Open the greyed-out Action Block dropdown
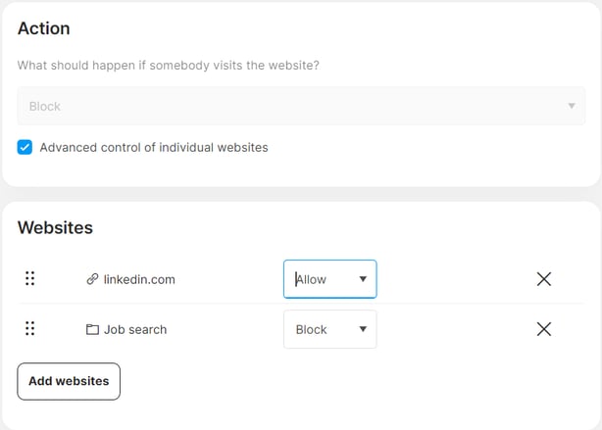Screen dimensions: 602x430 coord(294,106)
